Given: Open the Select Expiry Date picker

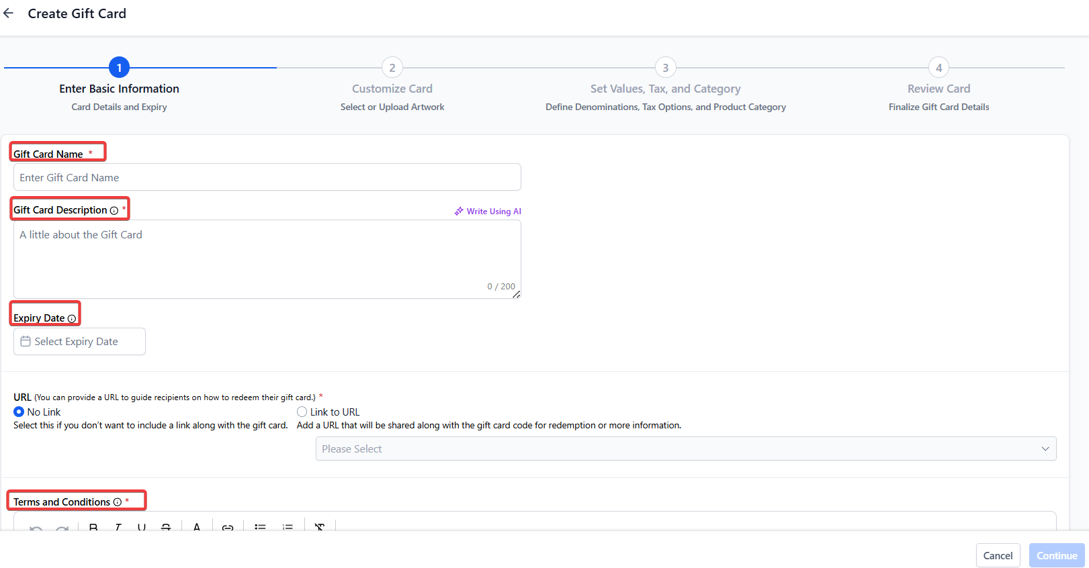Looking at the screenshot, I should coord(79,342).
